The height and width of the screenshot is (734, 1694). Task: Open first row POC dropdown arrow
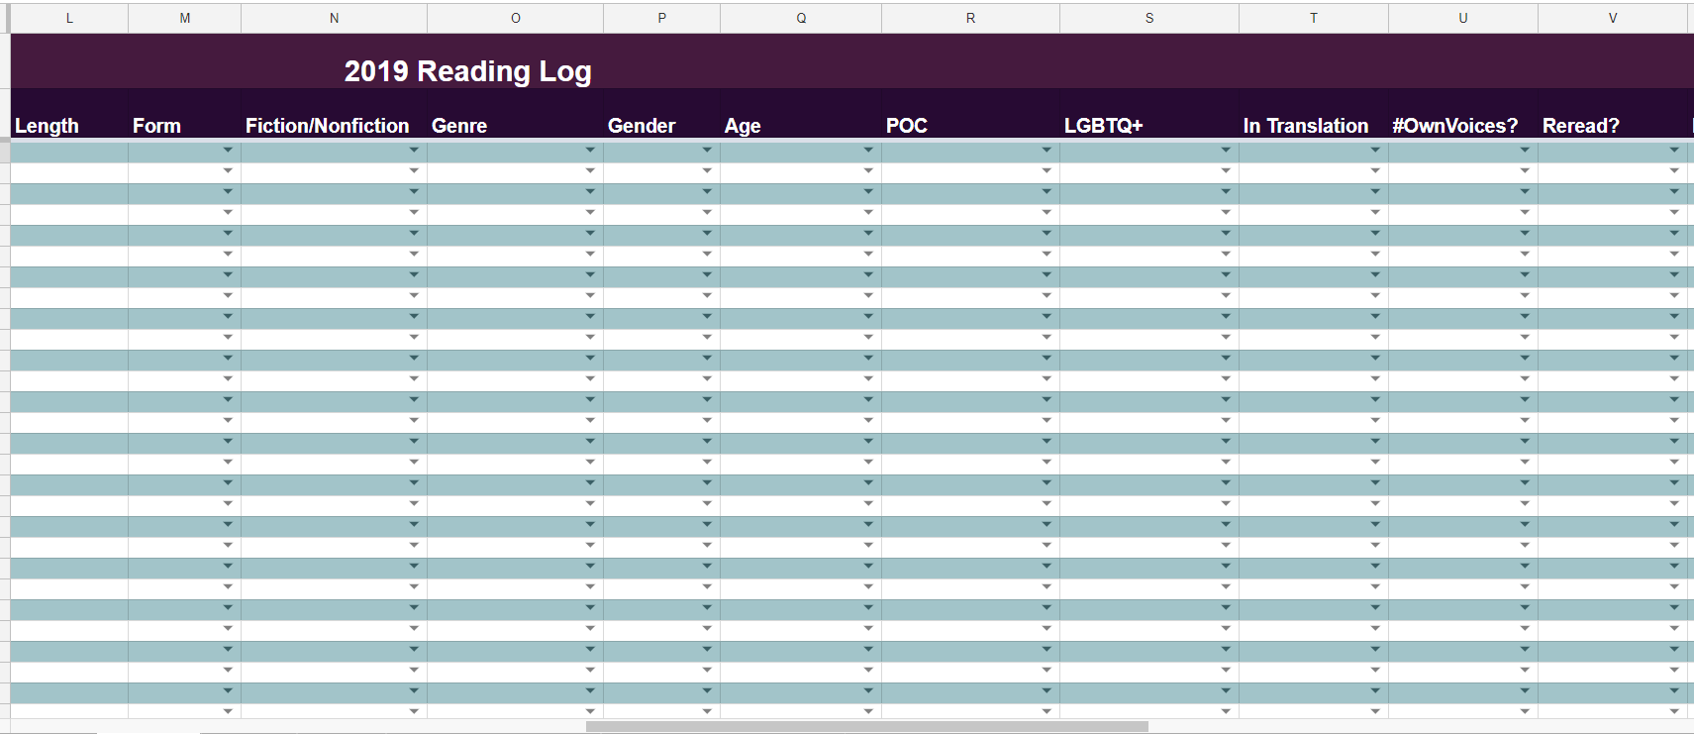(1046, 151)
